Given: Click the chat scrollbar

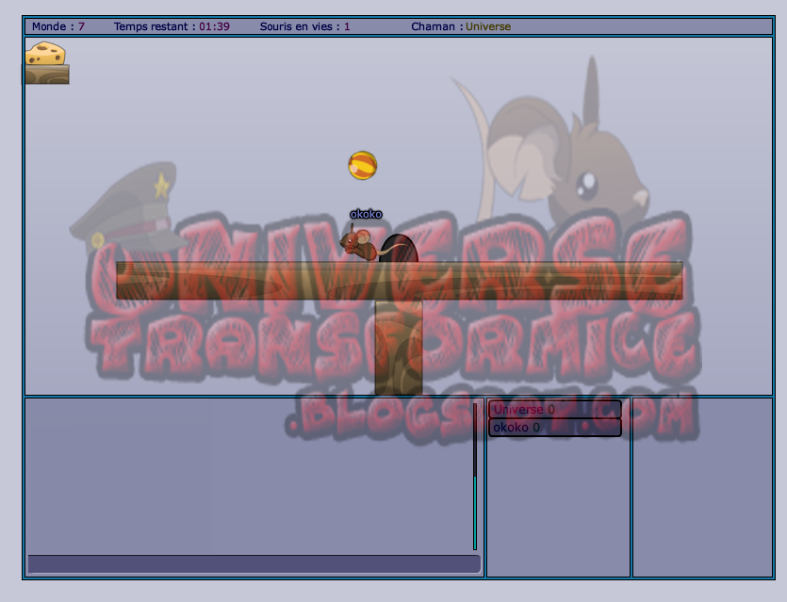Looking at the screenshot, I should (475, 477).
